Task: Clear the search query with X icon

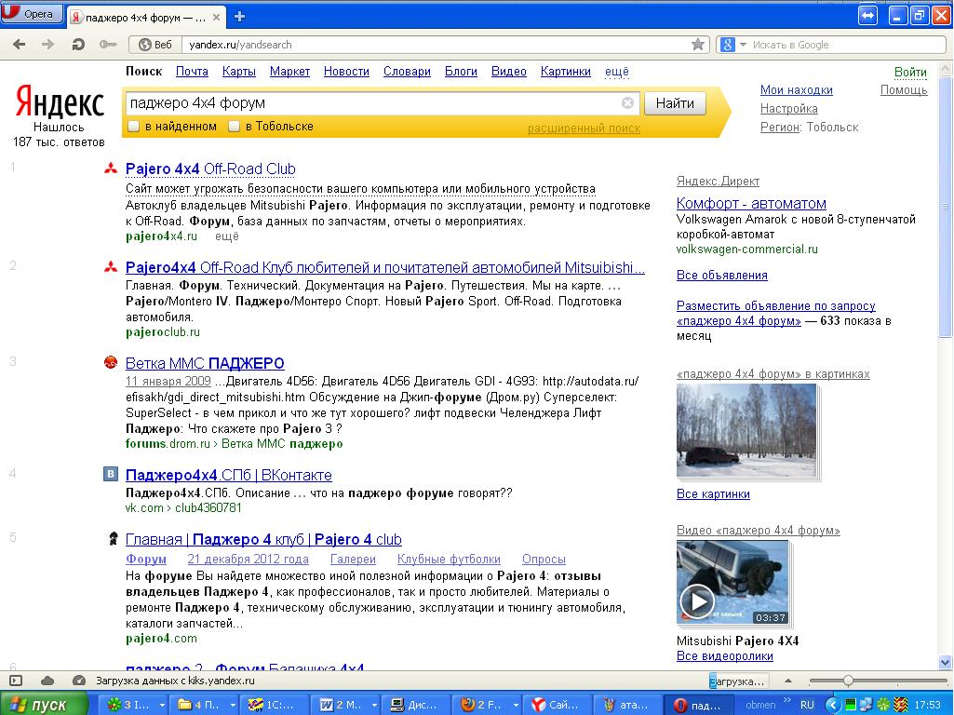Action: (627, 103)
